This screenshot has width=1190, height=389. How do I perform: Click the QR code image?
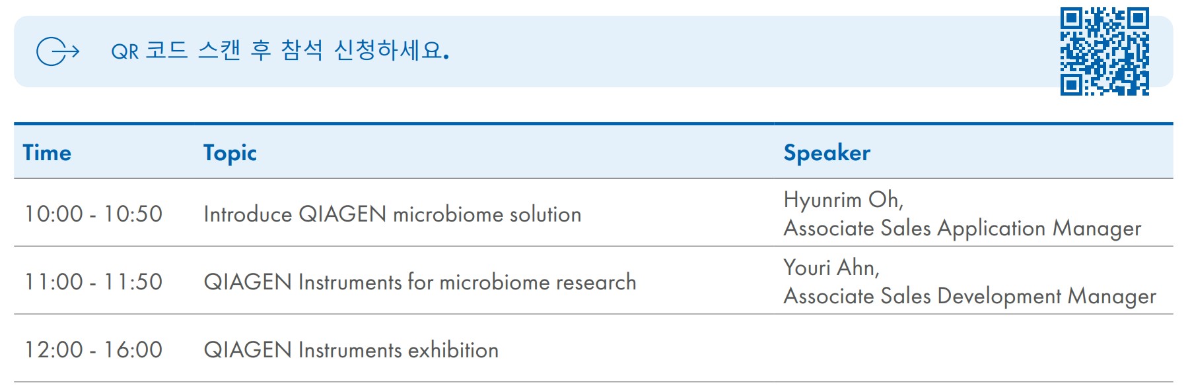pyautogui.click(x=1105, y=51)
